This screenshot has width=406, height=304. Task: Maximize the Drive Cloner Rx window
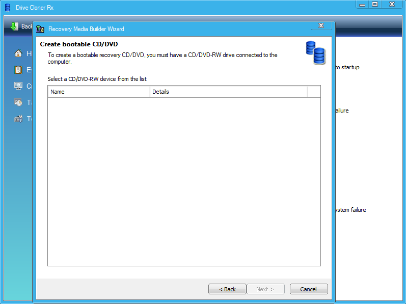pos(374,5)
